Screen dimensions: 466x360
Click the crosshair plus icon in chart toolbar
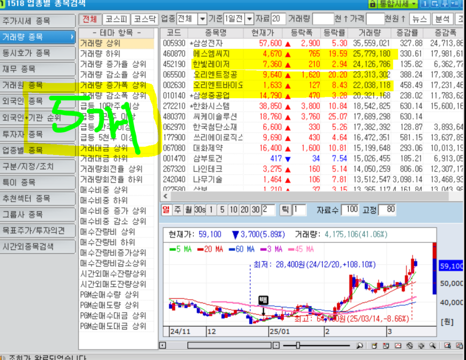tap(421, 346)
